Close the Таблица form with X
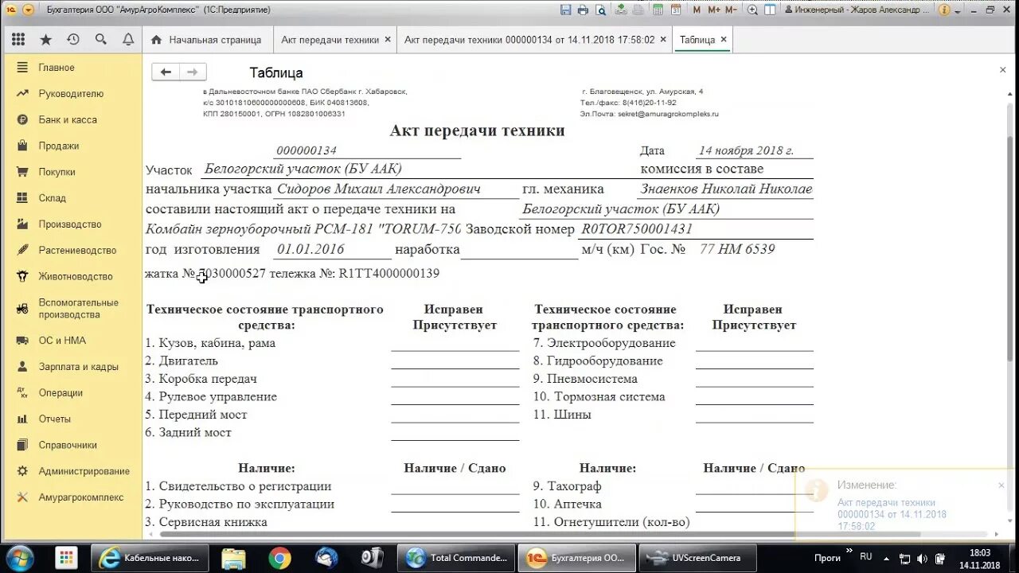This screenshot has height=573, width=1019. tap(1002, 70)
